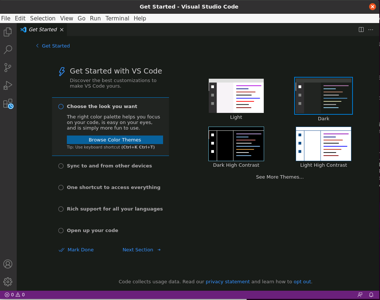
Task: Open the feedback icon in status bar
Action: (360, 295)
